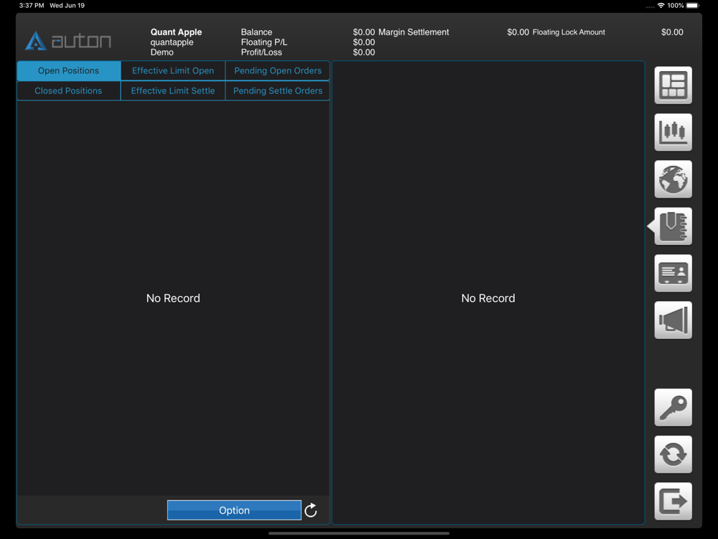This screenshot has width=718, height=539.
Task: Tap the blue Option button
Action: click(x=234, y=510)
